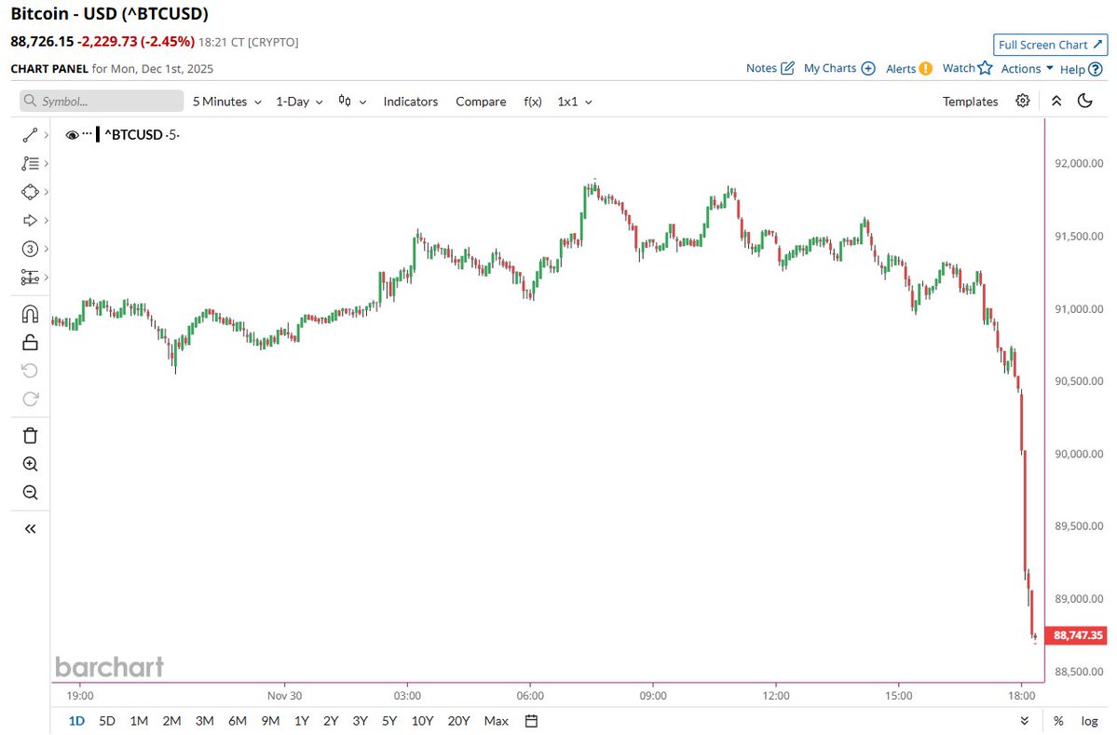The image size is (1117, 735).
Task: Open Full Screen Chart
Action: click(1050, 44)
